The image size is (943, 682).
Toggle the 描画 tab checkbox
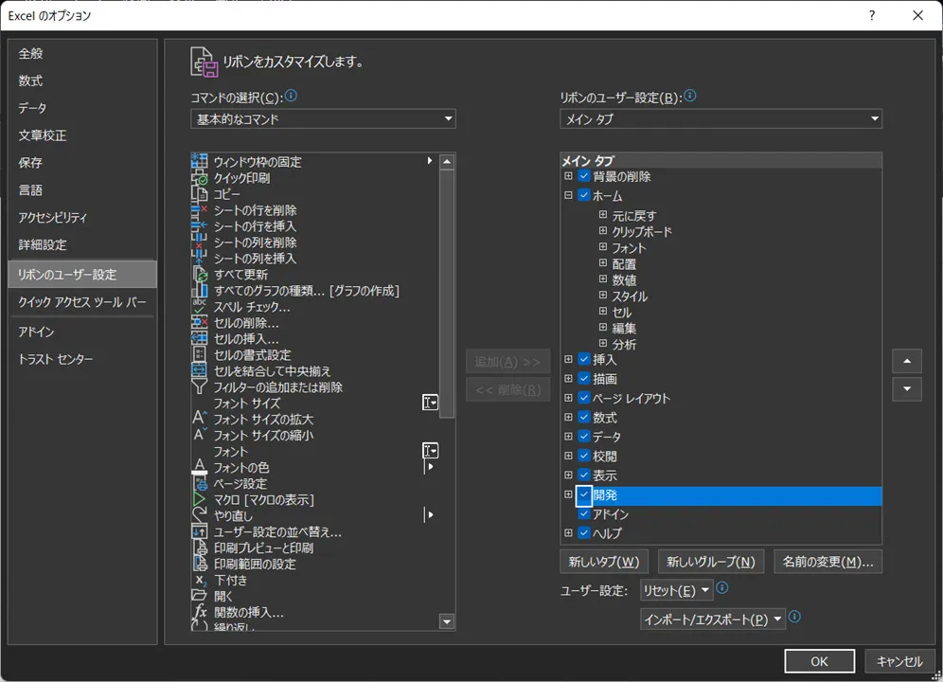[x=584, y=379]
